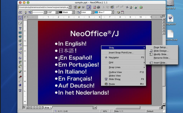Image resolution: width=183 pixels, height=113 pixels.
Task: Select the Curve tool
Action: (20, 45)
